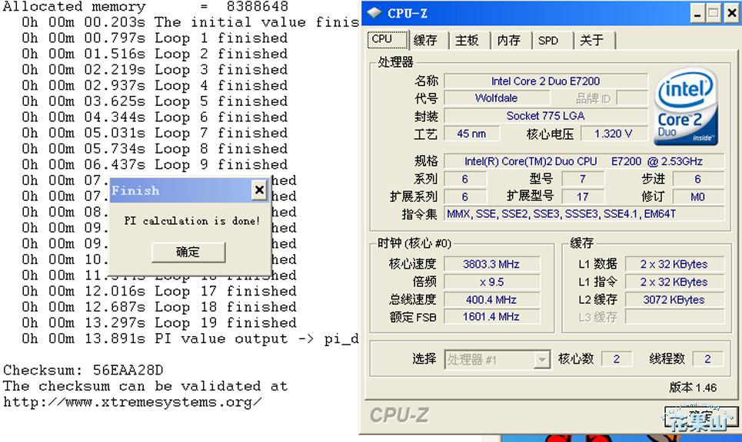Image resolution: width=742 pixels, height=442 pixels.
Task: Click the L1 指令 cache value
Action: (674, 282)
